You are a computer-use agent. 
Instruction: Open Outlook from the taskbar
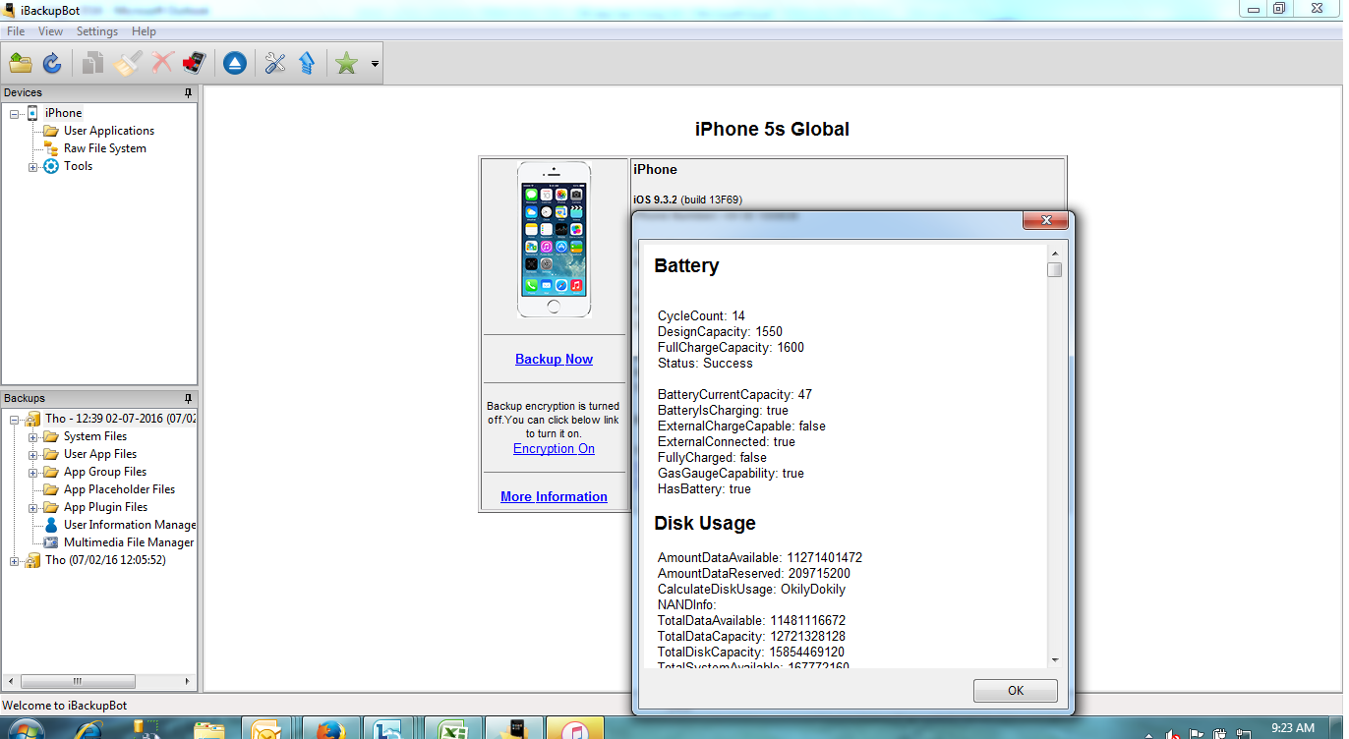pyautogui.click(x=268, y=730)
